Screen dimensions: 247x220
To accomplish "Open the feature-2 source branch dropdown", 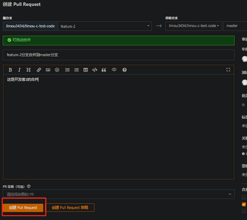I will 105,26.
